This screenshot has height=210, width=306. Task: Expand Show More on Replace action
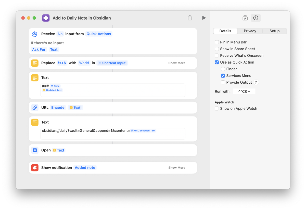[177, 63]
